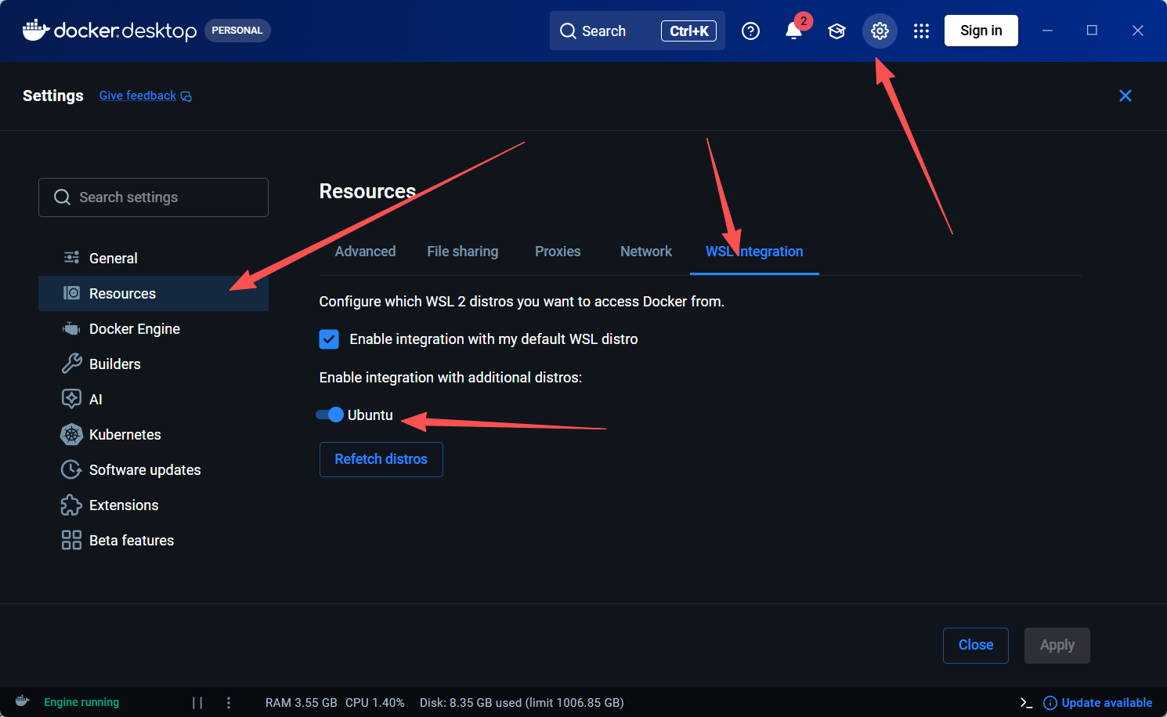The height and width of the screenshot is (717, 1167).
Task: Open notifications bell icon
Action: tap(793, 31)
